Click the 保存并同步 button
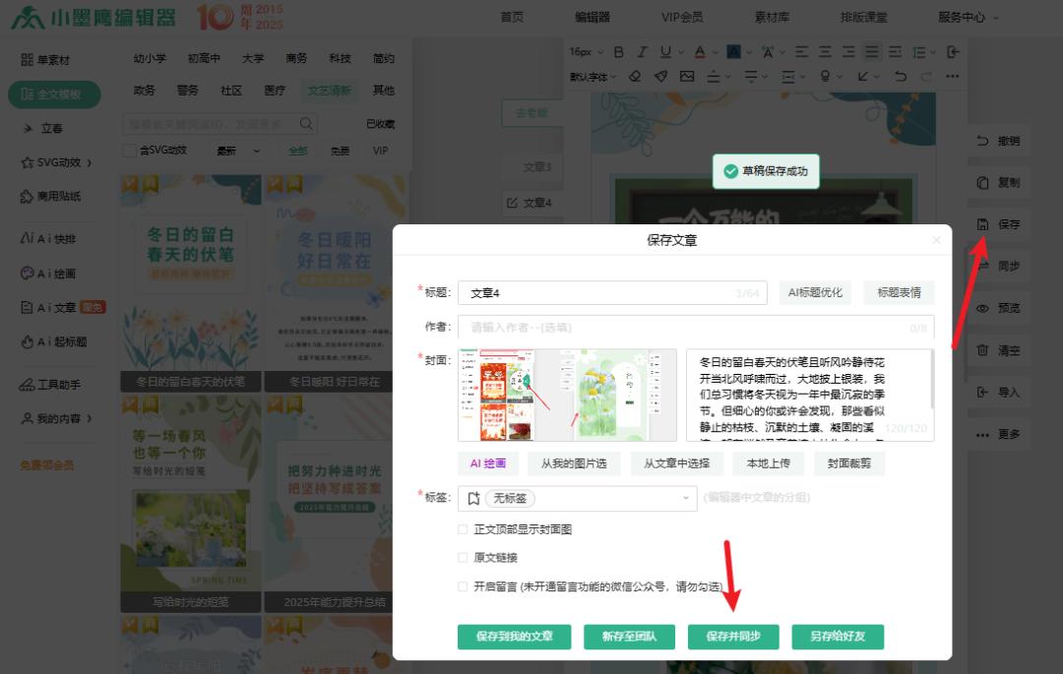This screenshot has width=1063, height=674. coord(734,637)
